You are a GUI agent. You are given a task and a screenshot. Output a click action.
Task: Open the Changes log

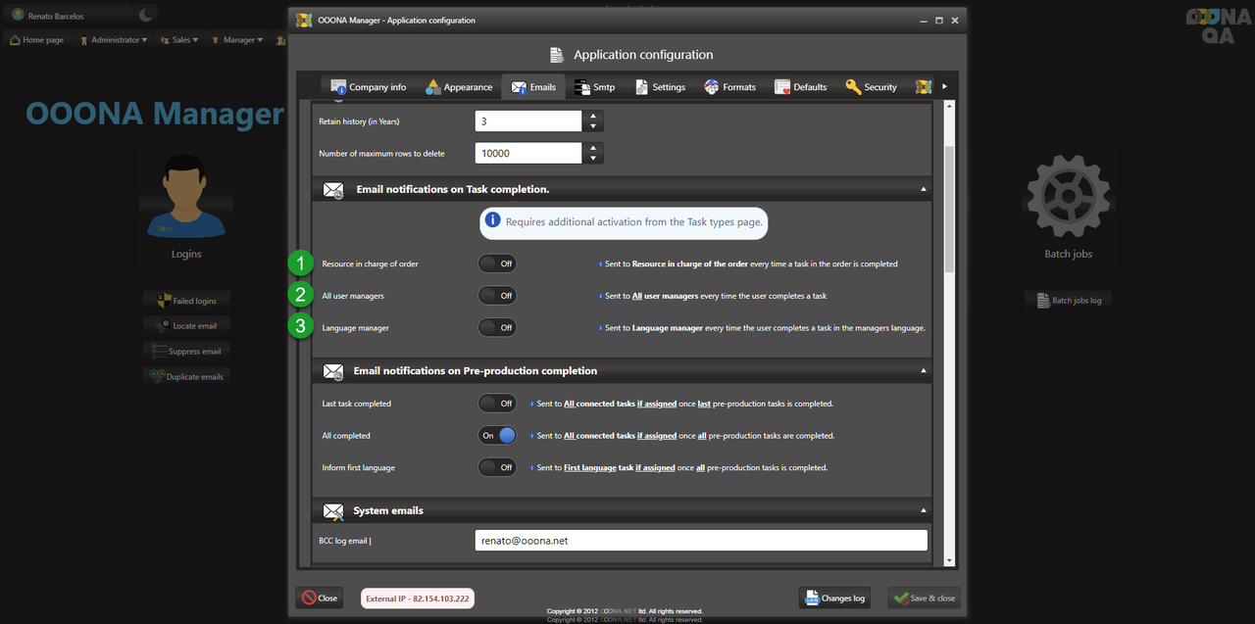click(833, 598)
